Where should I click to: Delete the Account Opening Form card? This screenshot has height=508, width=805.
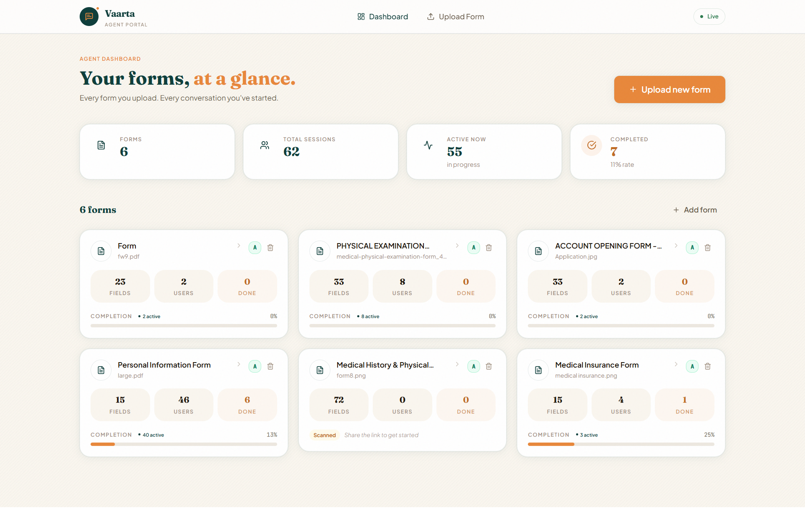pyautogui.click(x=708, y=248)
